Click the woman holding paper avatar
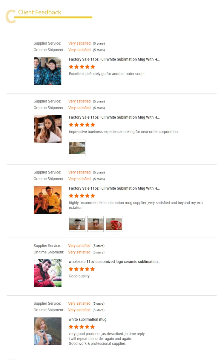The height and width of the screenshot is (364, 224). point(47,129)
